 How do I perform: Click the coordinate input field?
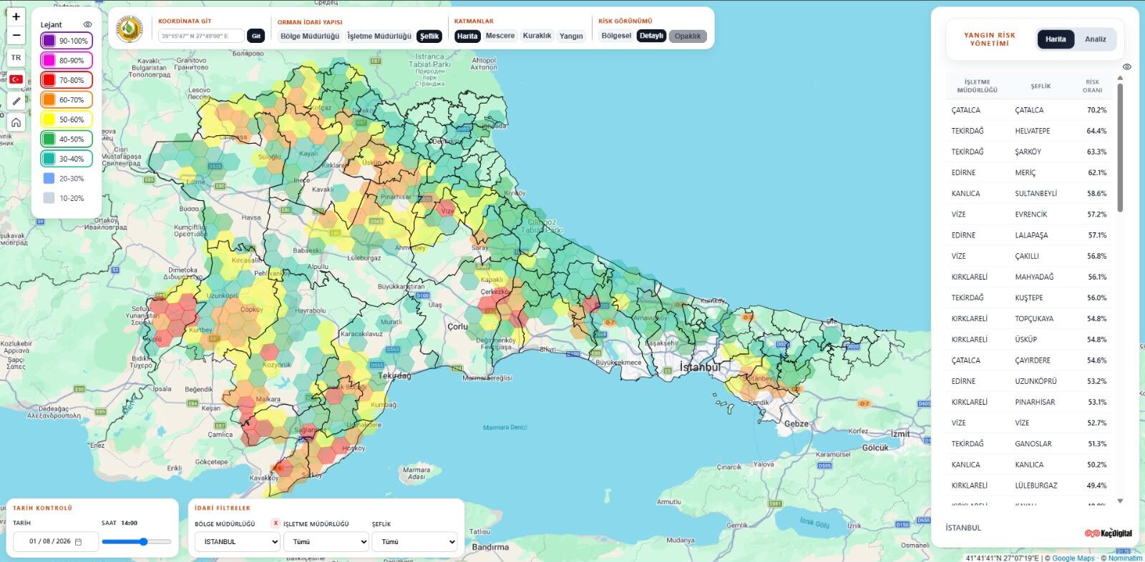click(x=201, y=36)
